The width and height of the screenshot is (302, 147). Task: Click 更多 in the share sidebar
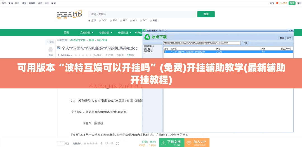tap(50, 55)
